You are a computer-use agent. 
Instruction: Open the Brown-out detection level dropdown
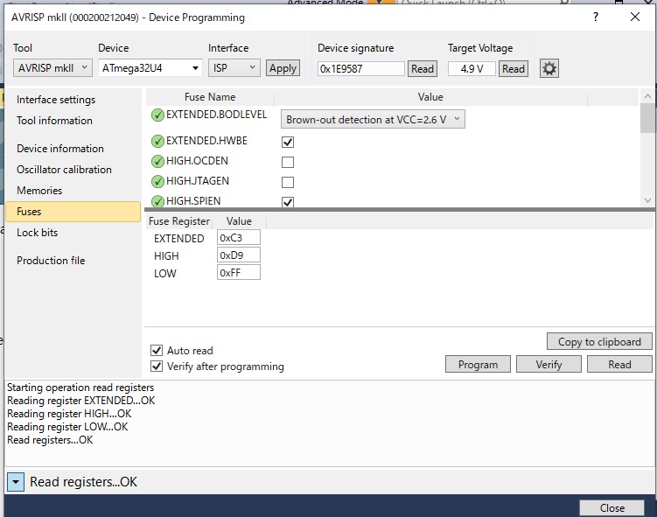(373, 119)
